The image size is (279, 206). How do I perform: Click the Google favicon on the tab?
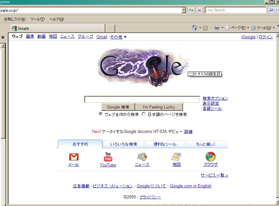point(14,28)
